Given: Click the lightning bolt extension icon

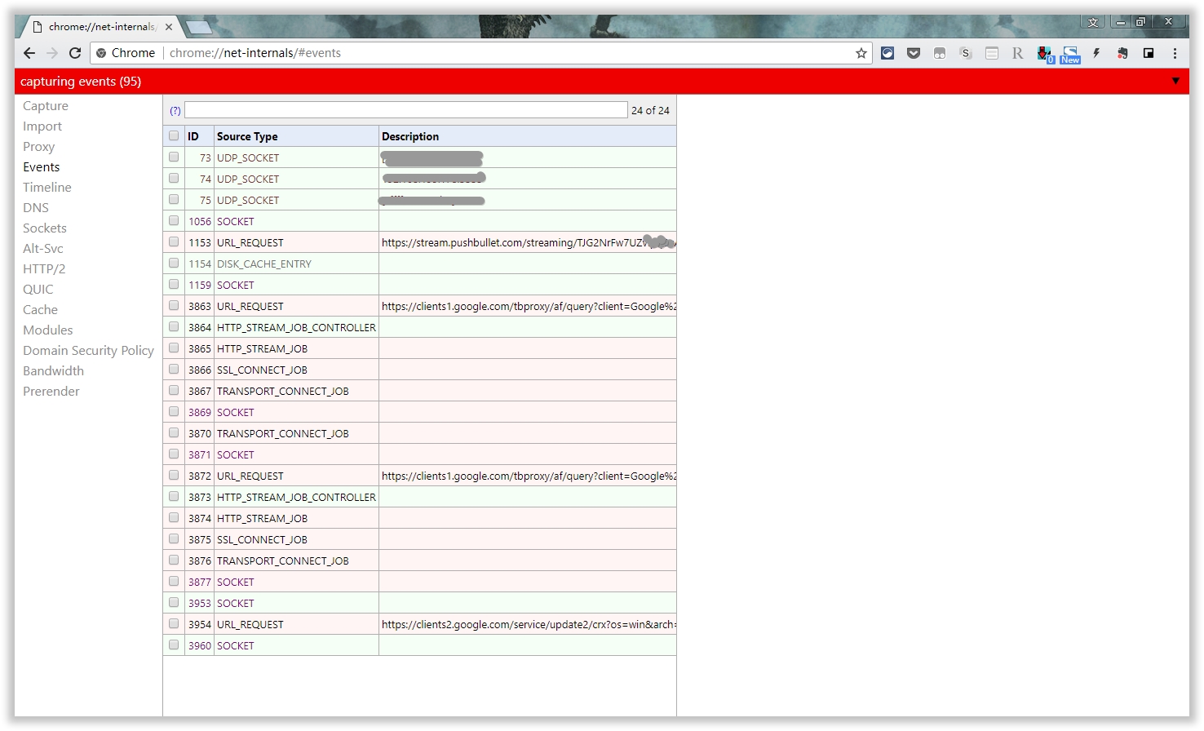Looking at the screenshot, I should pyautogui.click(x=1096, y=53).
